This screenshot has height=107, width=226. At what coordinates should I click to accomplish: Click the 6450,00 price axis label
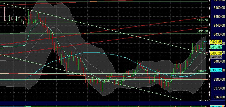[x=219, y=17]
